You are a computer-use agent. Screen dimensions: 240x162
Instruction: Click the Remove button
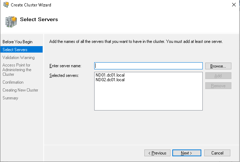pyautogui.click(x=218, y=86)
